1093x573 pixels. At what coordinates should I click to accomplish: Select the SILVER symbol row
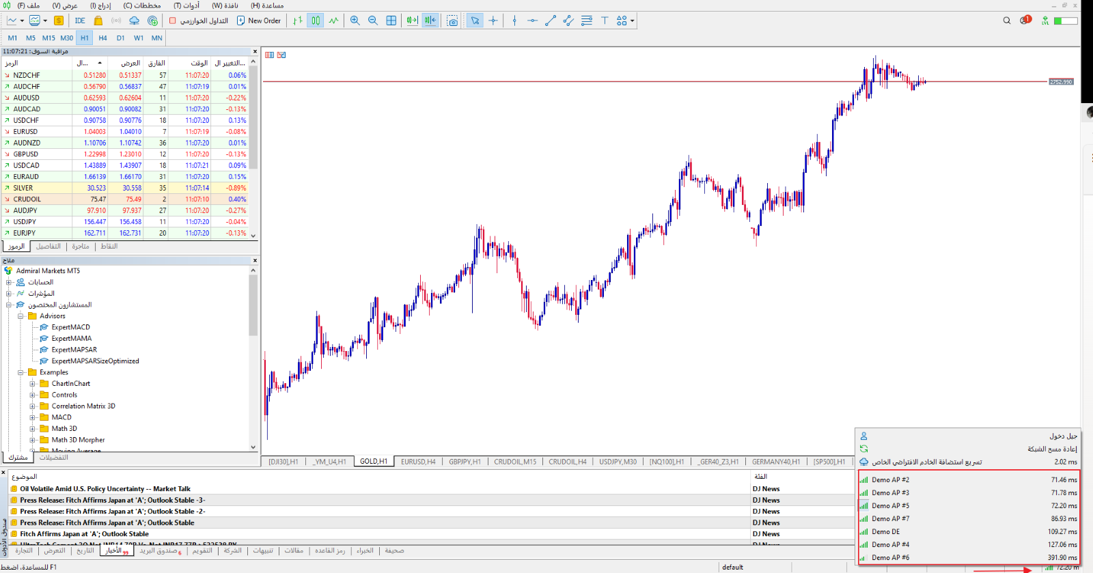click(x=125, y=188)
